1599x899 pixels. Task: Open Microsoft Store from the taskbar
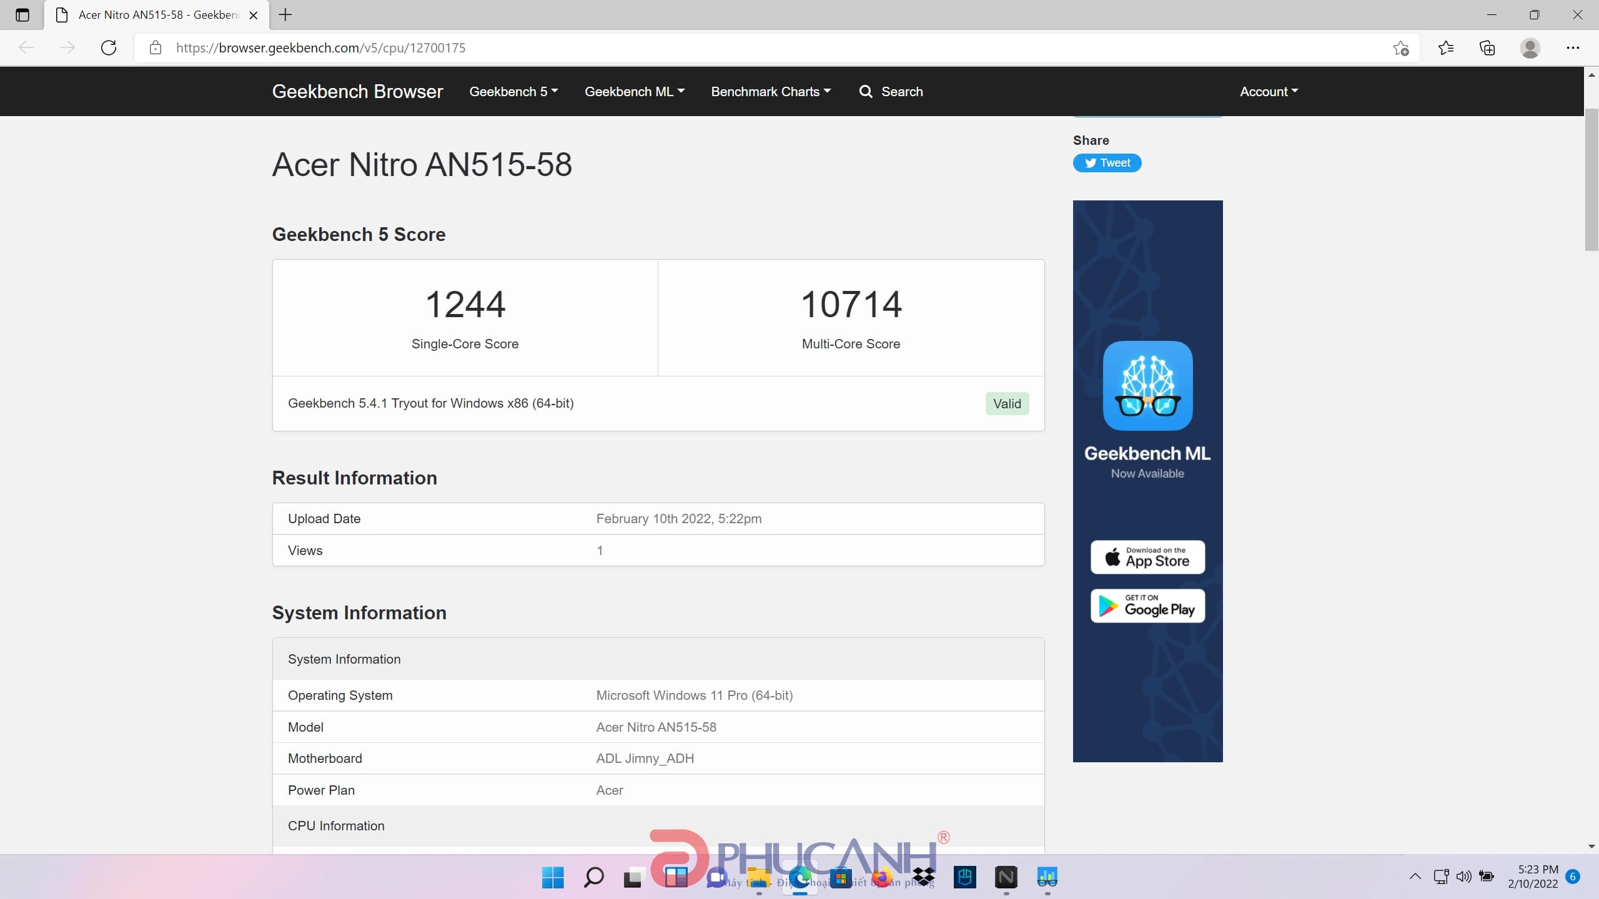click(x=841, y=877)
